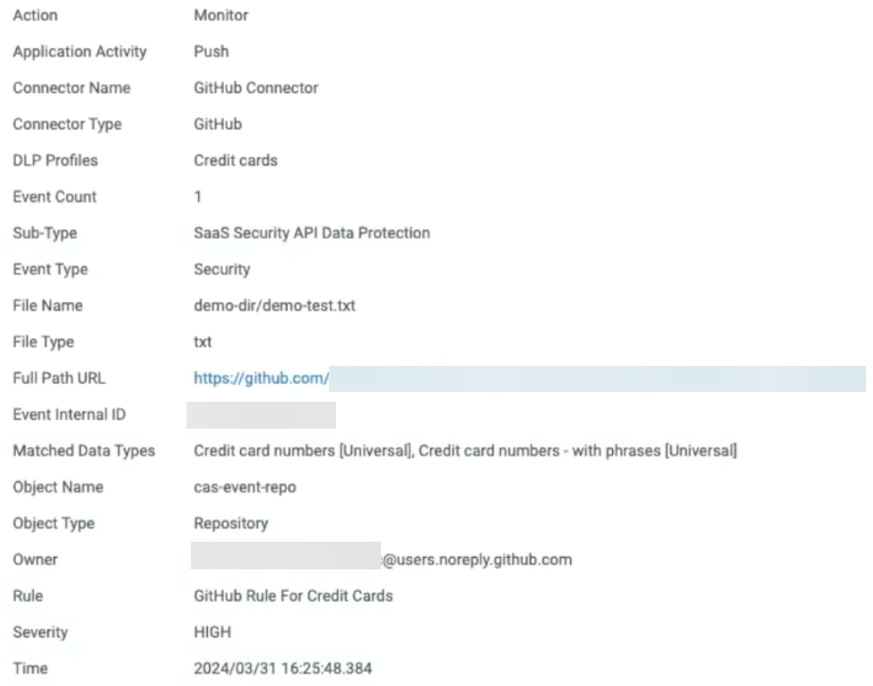Select the HIGH severity value
Image resolution: width=873 pixels, height=686 pixels.
pos(212,632)
